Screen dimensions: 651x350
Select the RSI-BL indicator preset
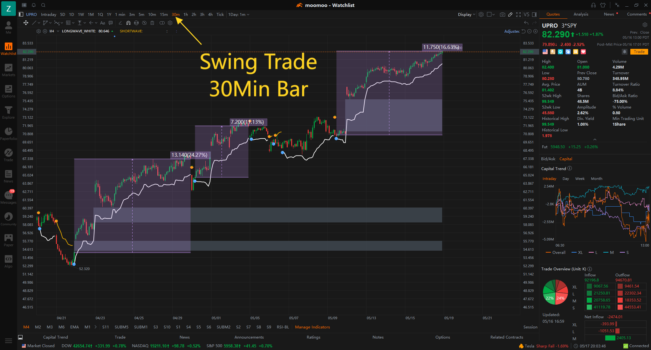pyautogui.click(x=283, y=327)
